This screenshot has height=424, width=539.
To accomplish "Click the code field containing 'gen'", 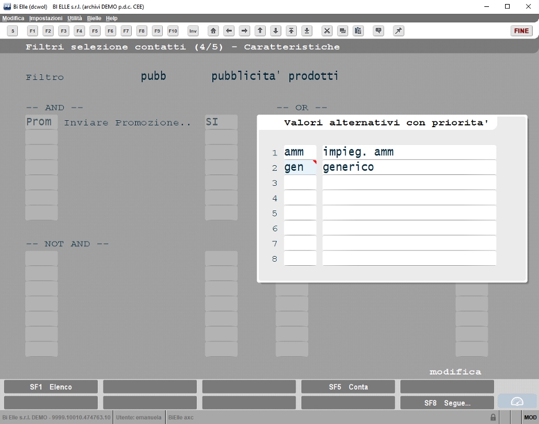I will pyautogui.click(x=300, y=167).
